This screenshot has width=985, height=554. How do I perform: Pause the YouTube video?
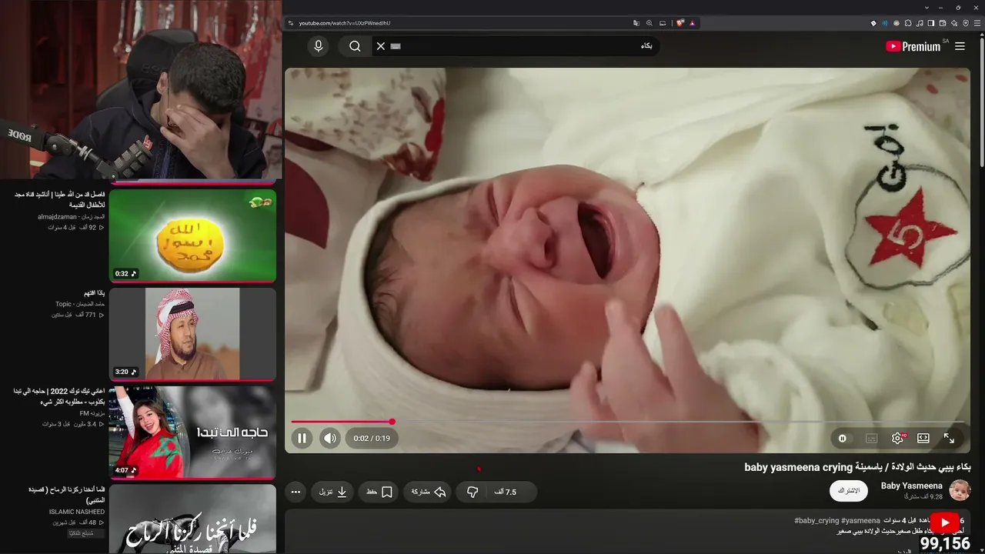(302, 439)
